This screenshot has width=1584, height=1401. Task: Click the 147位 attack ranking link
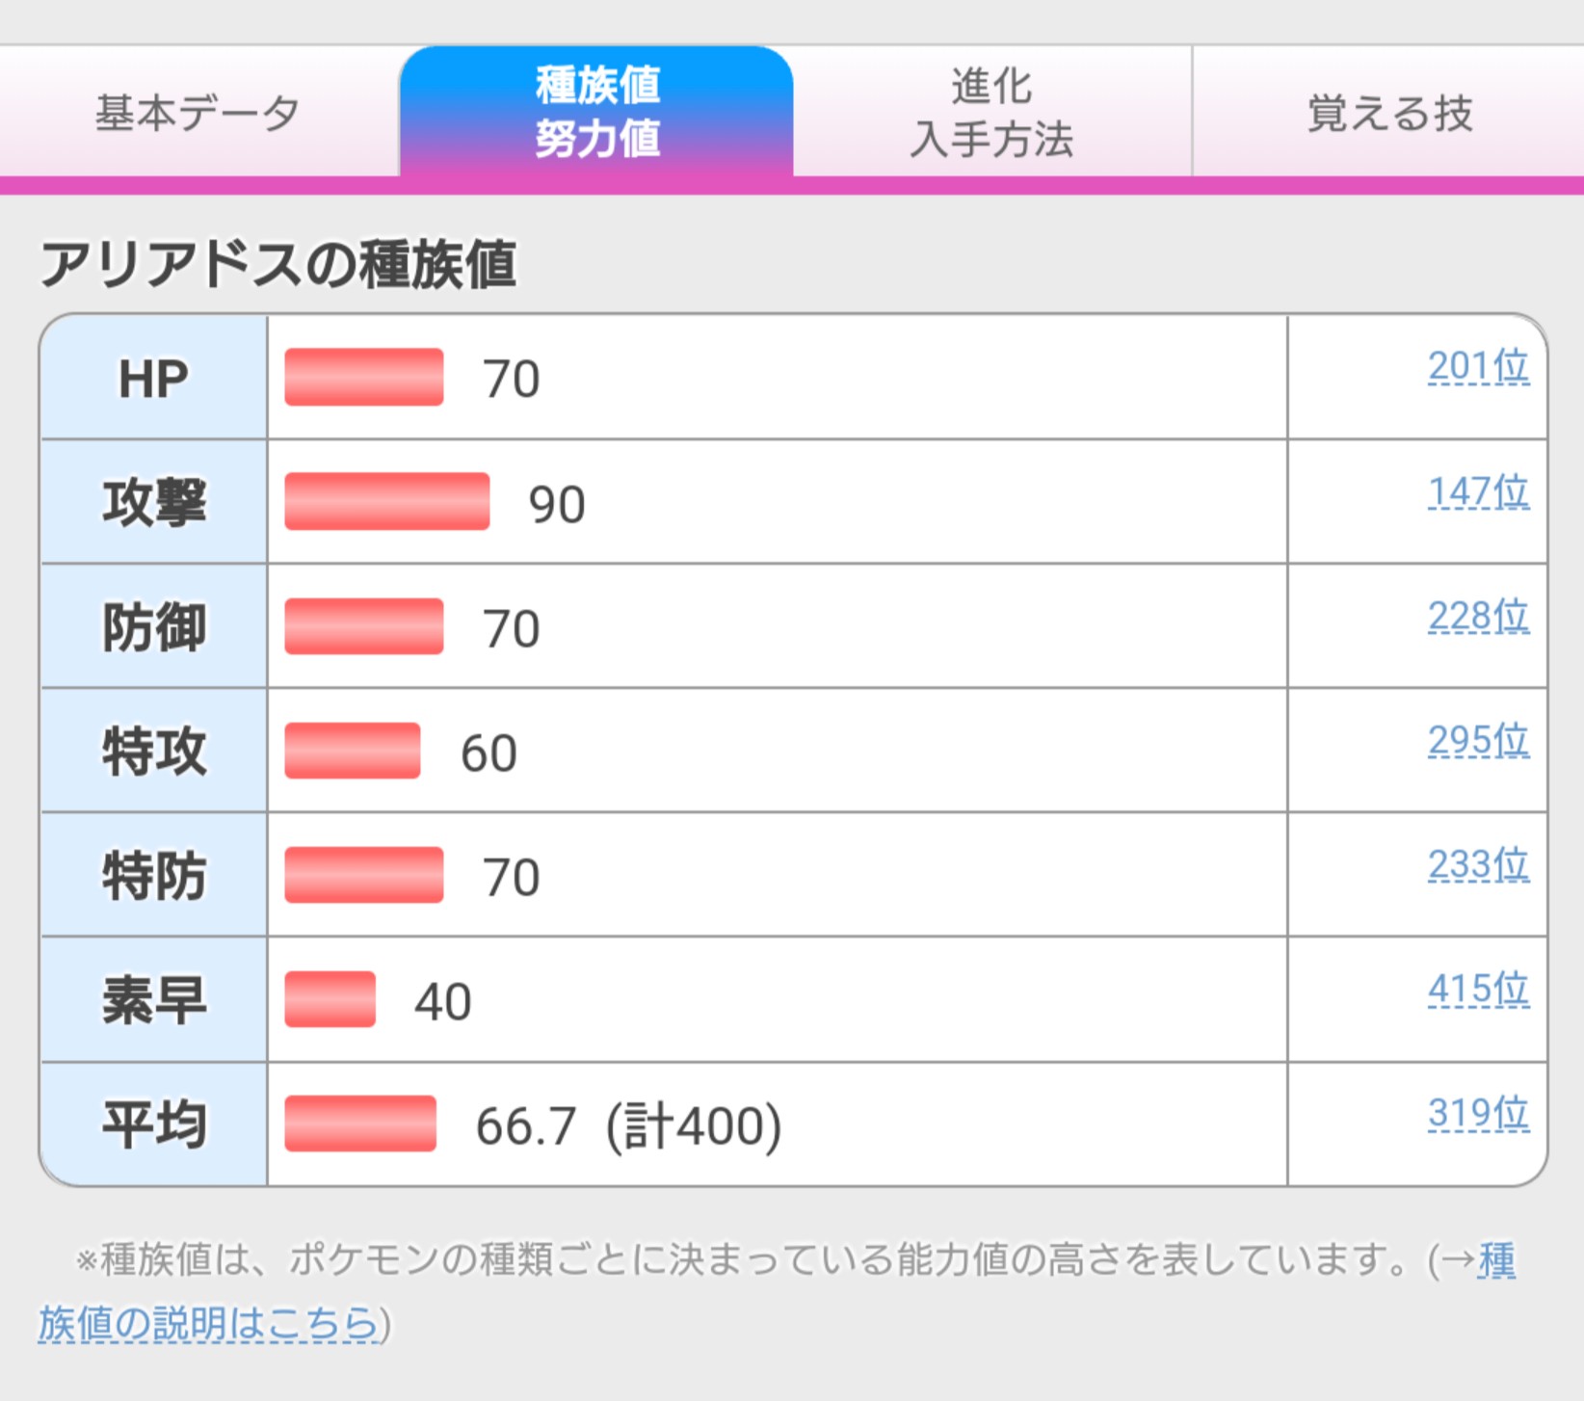[x=1477, y=492]
